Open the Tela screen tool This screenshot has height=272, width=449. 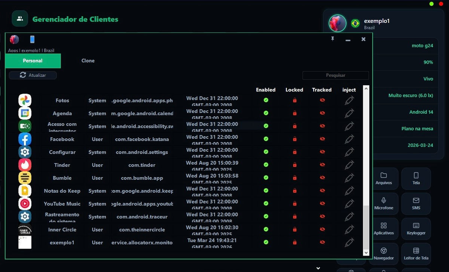pos(416,179)
